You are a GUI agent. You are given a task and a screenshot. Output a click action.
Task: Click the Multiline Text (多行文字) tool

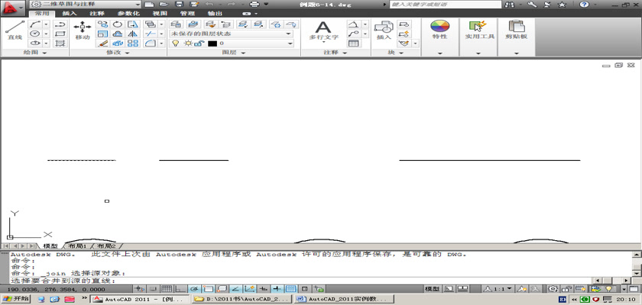323,31
